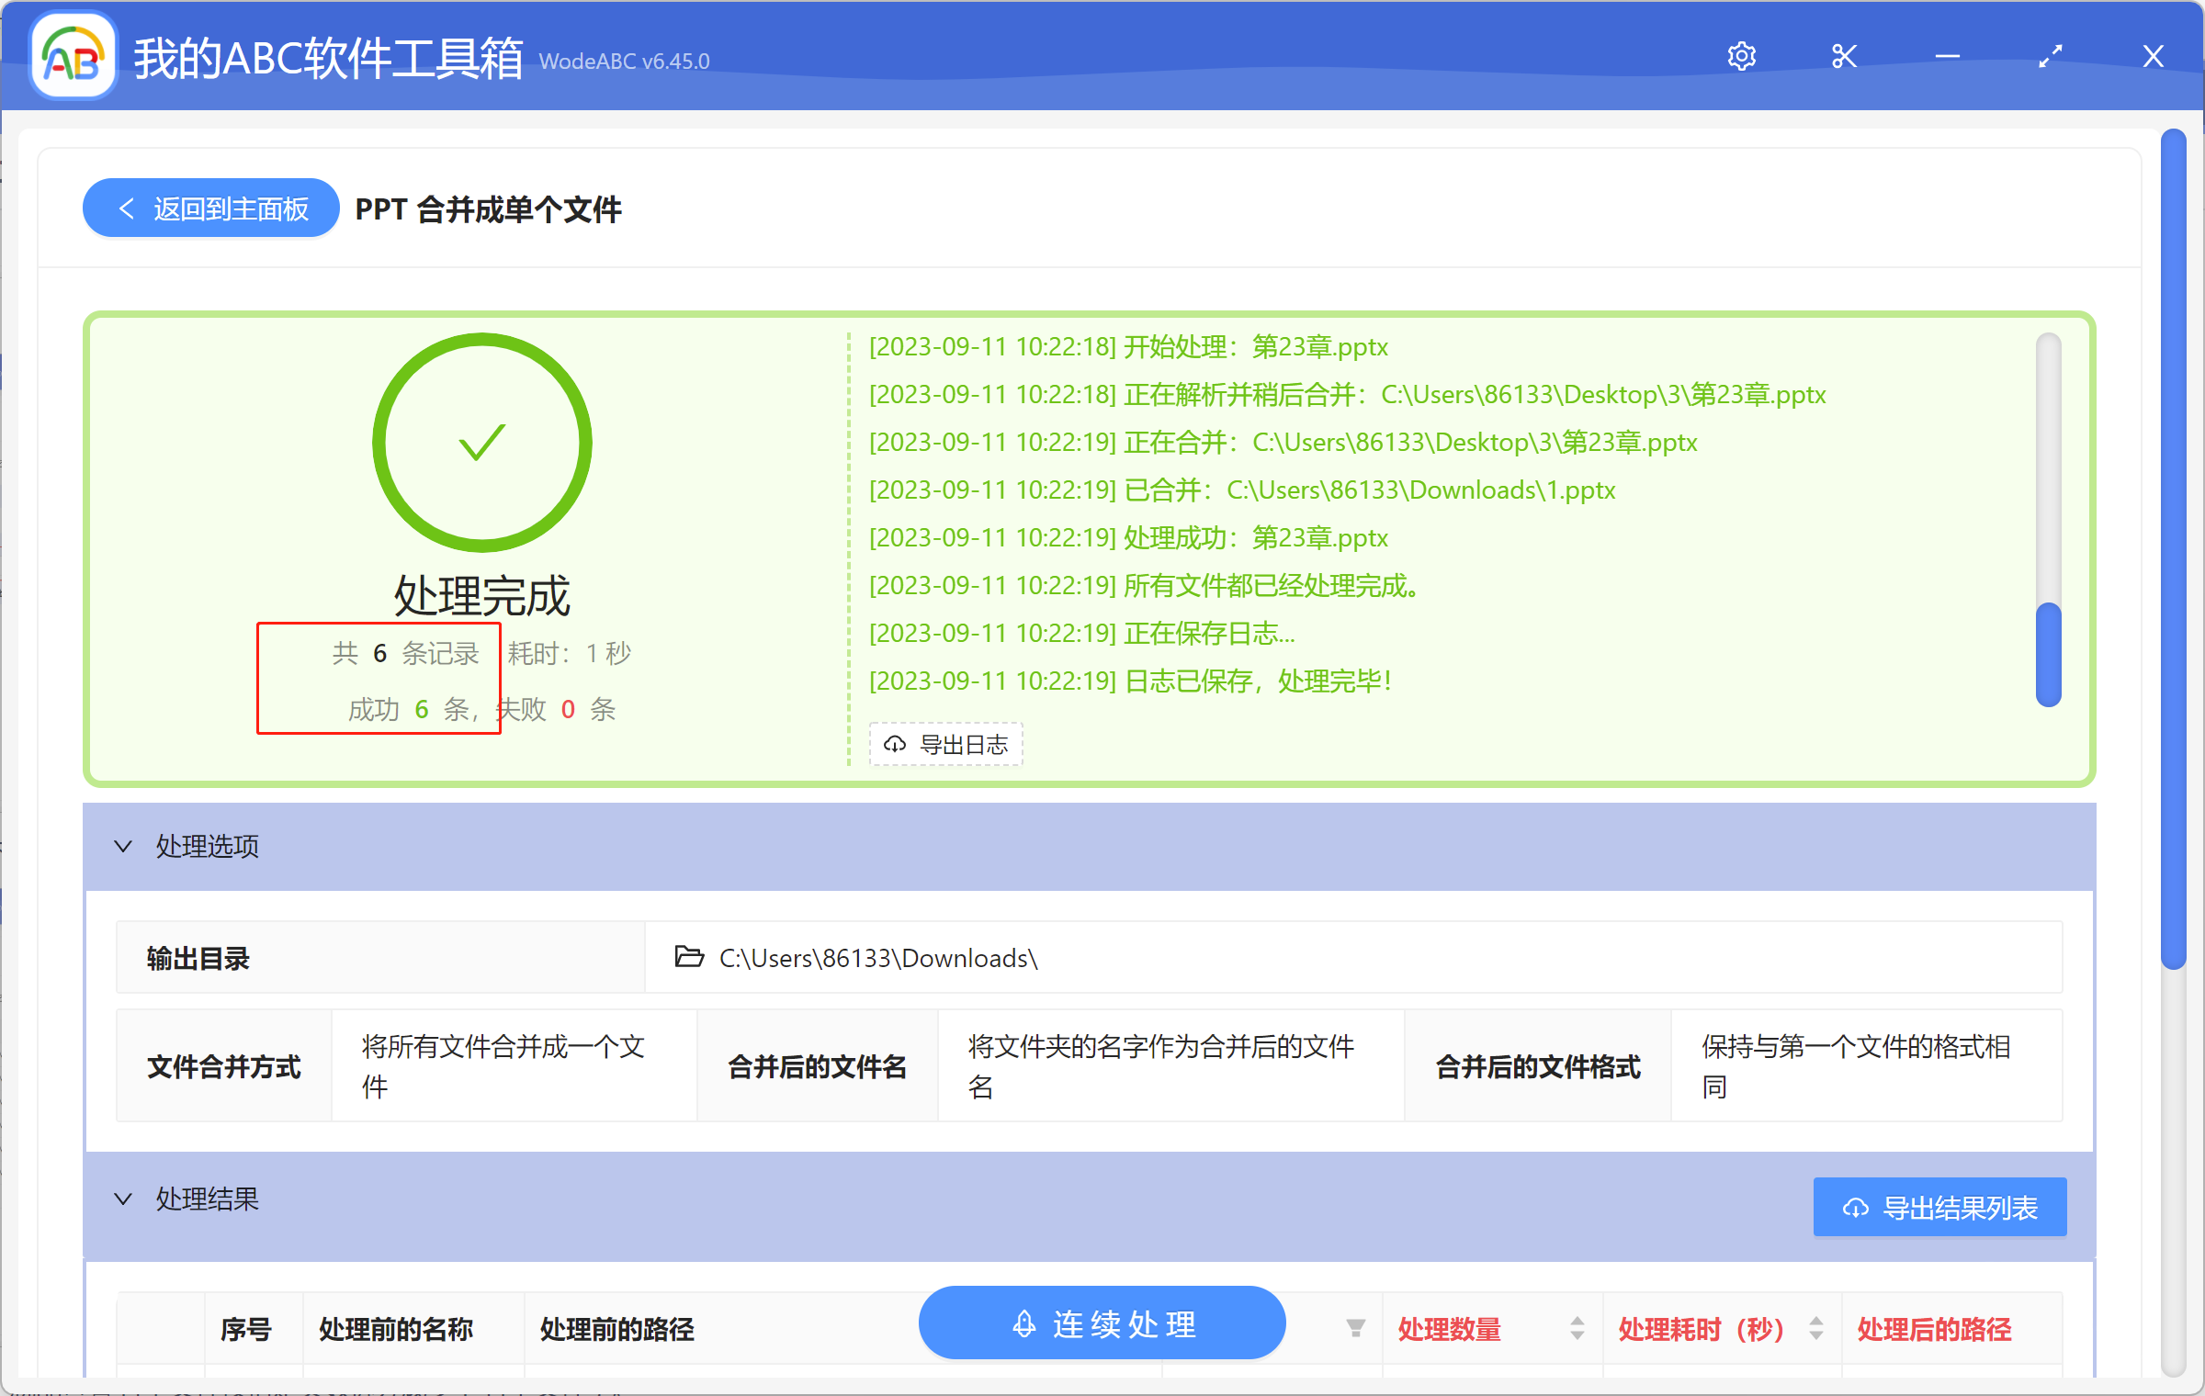Click the large green checkmark circle

481,443
